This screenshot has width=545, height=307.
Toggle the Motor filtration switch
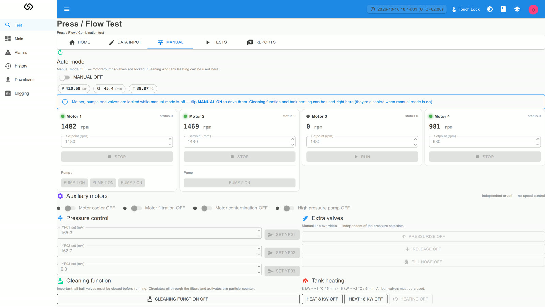pos(136,208)
